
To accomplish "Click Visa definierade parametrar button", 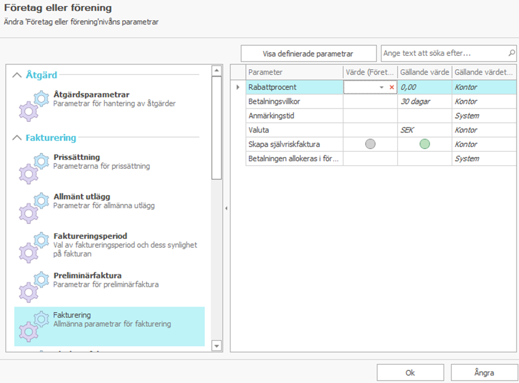I will pos(308,54).
